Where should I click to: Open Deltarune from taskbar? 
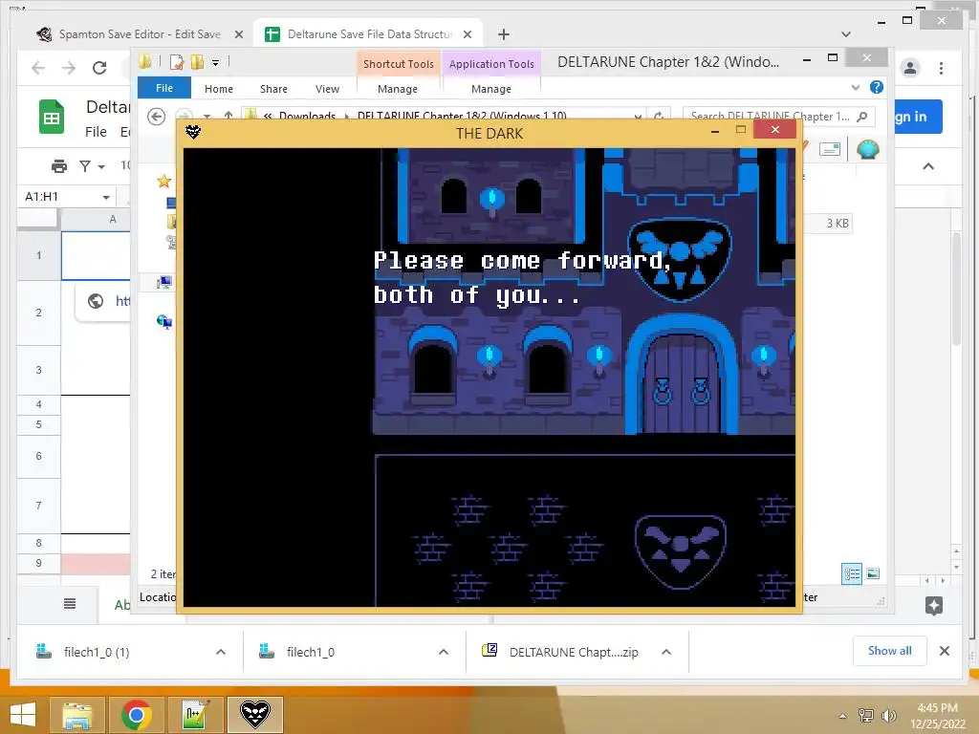[x=254, y=715]
